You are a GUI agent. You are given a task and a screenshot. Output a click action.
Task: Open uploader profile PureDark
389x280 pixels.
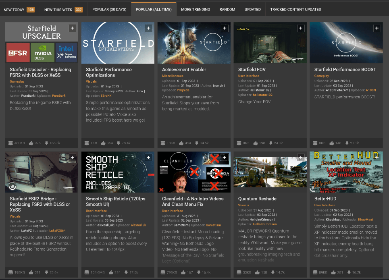(59, 96)
